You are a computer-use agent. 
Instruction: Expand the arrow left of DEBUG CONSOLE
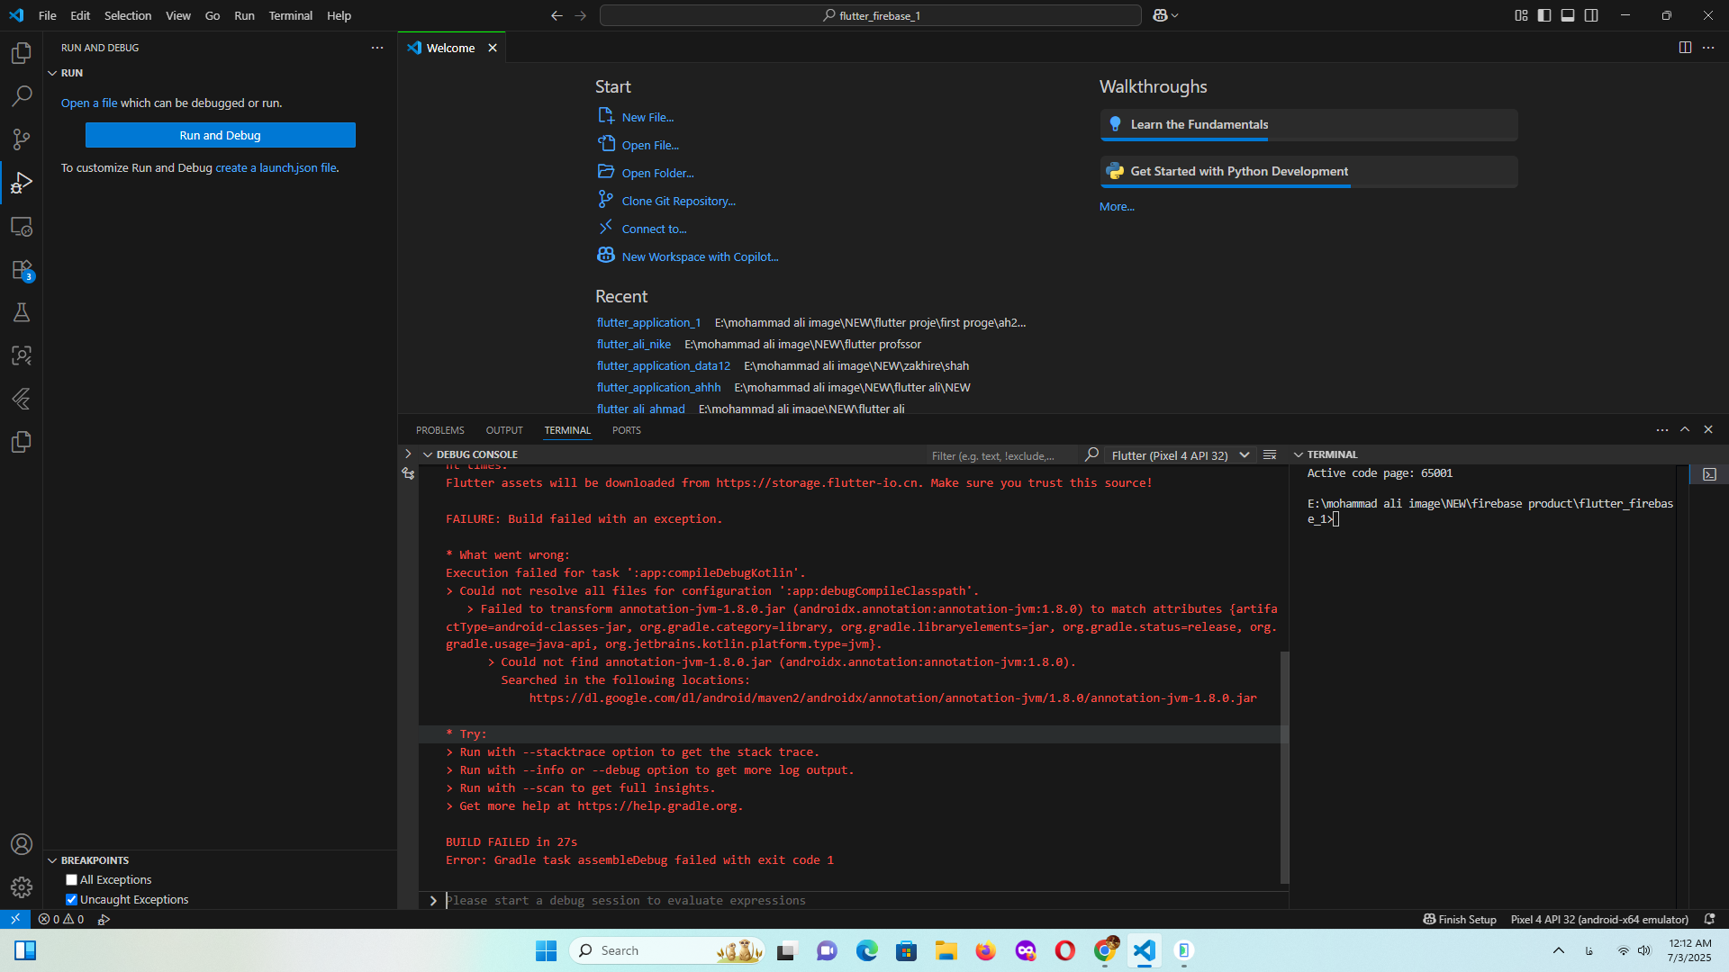click(408, 454)
